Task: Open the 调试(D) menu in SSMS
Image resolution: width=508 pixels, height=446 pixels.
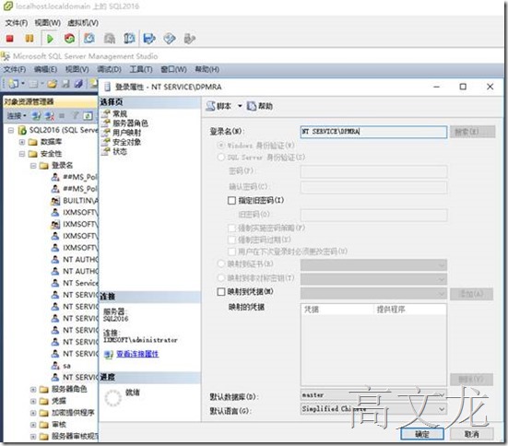Action: [x=109, y=69]
